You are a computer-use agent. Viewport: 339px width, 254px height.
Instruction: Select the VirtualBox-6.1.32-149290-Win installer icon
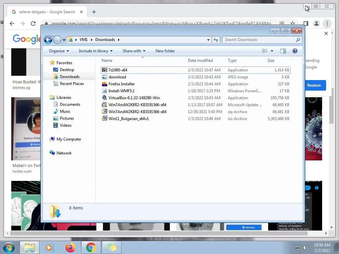105,98
